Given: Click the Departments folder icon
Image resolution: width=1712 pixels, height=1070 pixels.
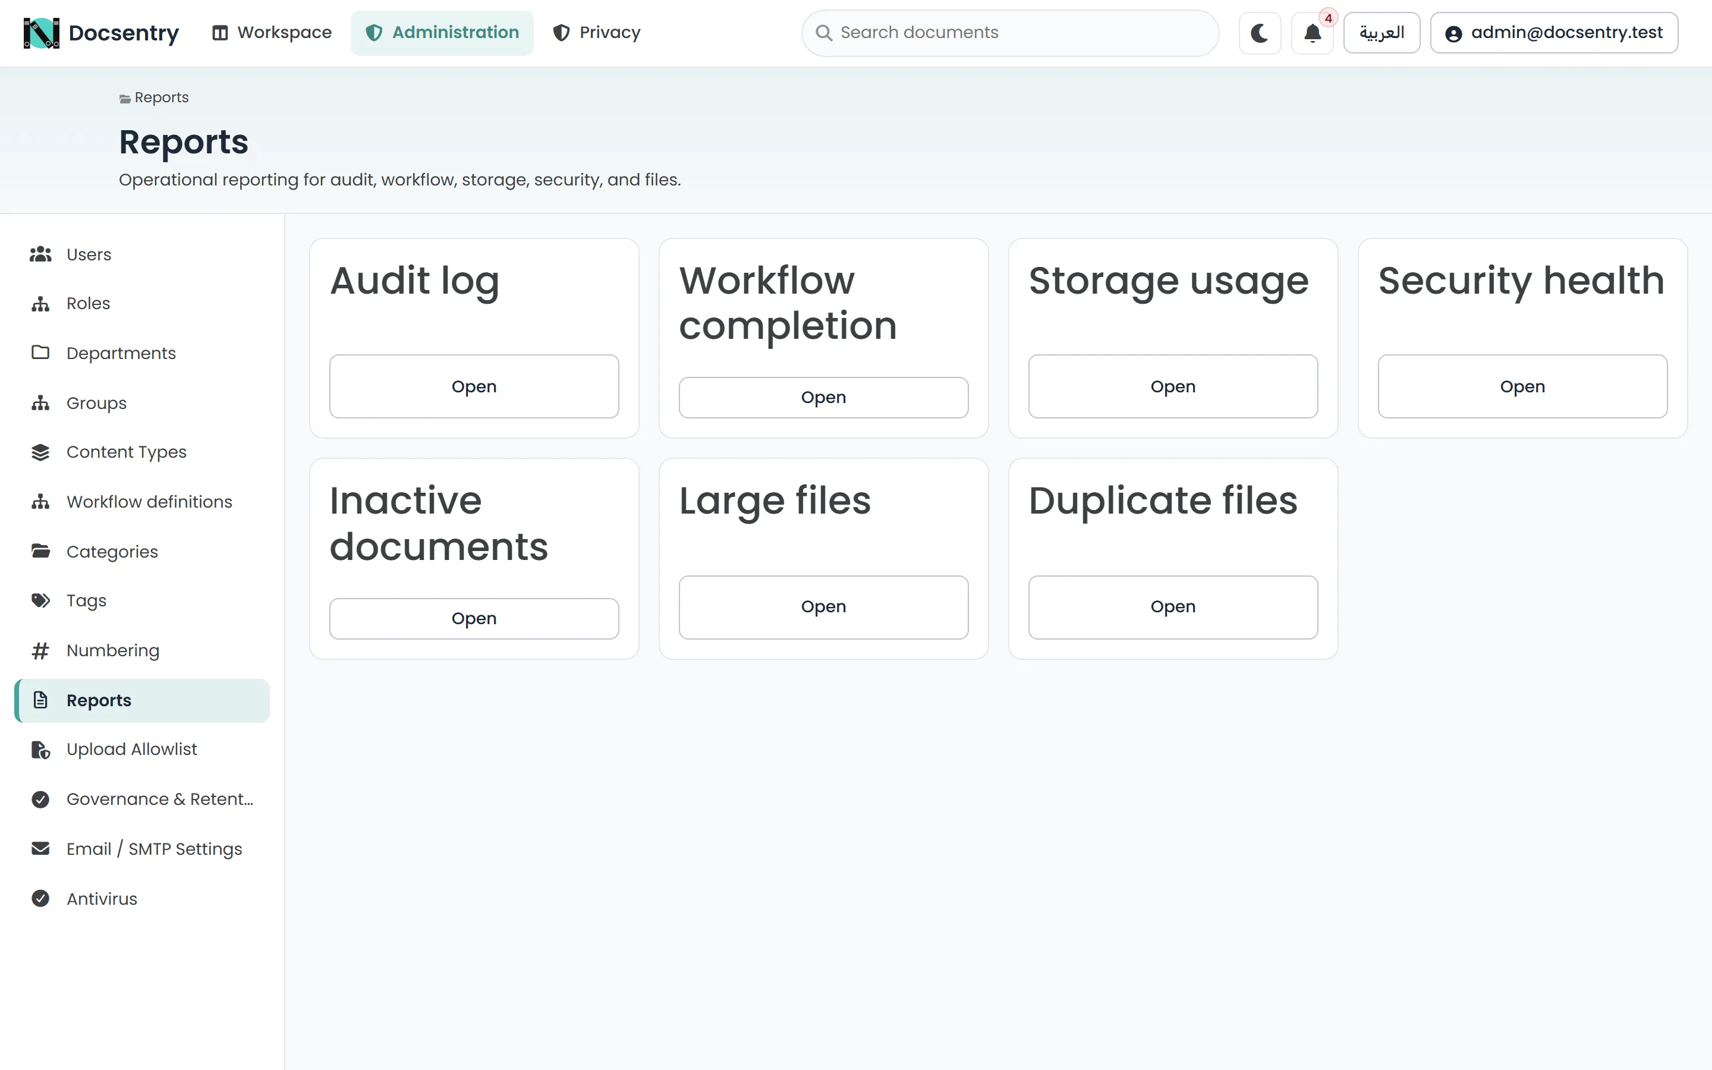Looking at the screenshot, I should tap(40, 353).
